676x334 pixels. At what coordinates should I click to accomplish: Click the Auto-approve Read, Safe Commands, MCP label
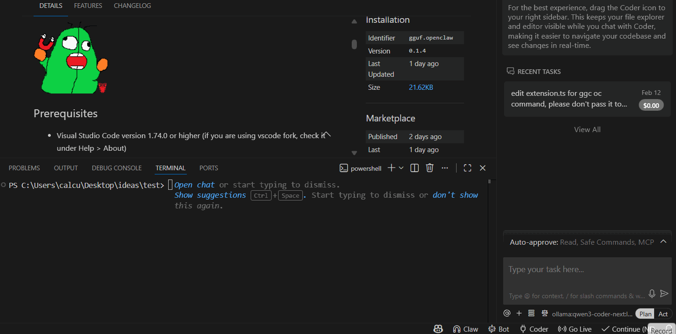pos(582,242)
